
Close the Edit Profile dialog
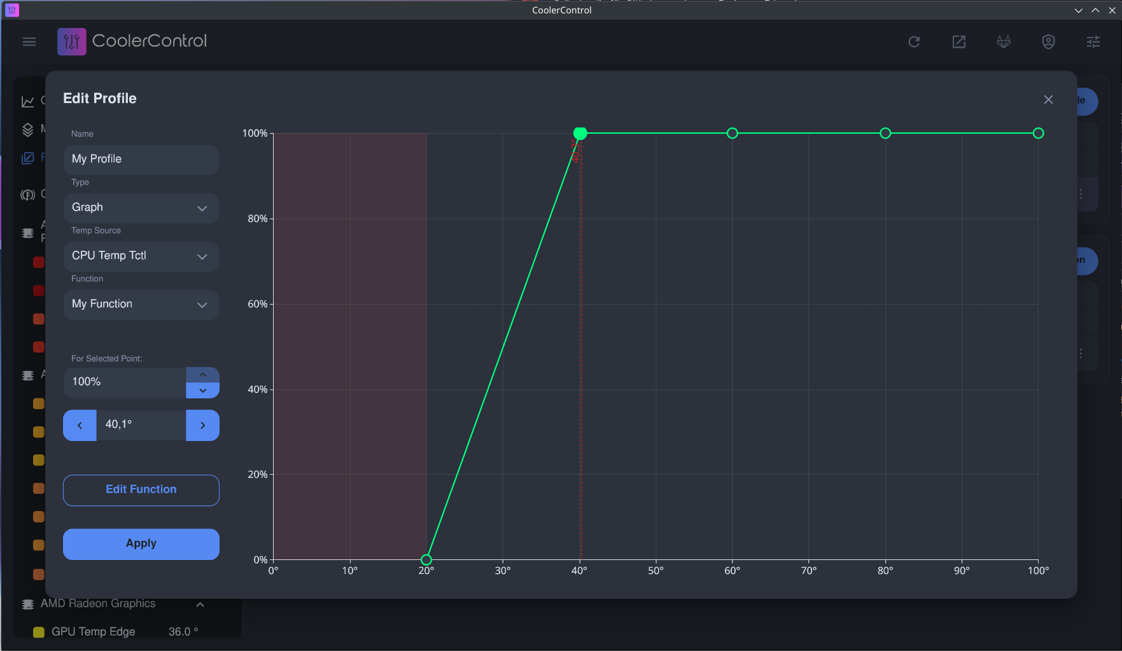coord(1048,100)
